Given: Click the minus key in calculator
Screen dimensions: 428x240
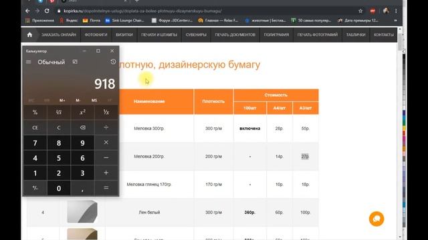Looking at the screenshot, I should (106, 158).
